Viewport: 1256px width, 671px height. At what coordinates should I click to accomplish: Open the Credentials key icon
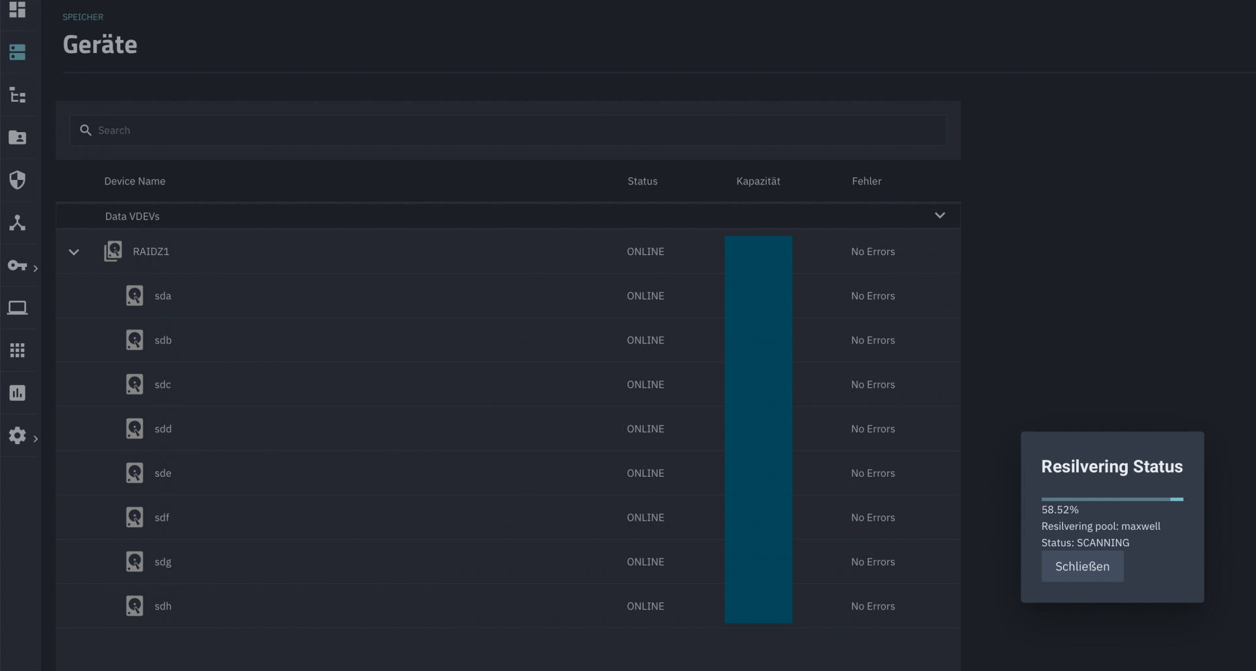(17, 266)
